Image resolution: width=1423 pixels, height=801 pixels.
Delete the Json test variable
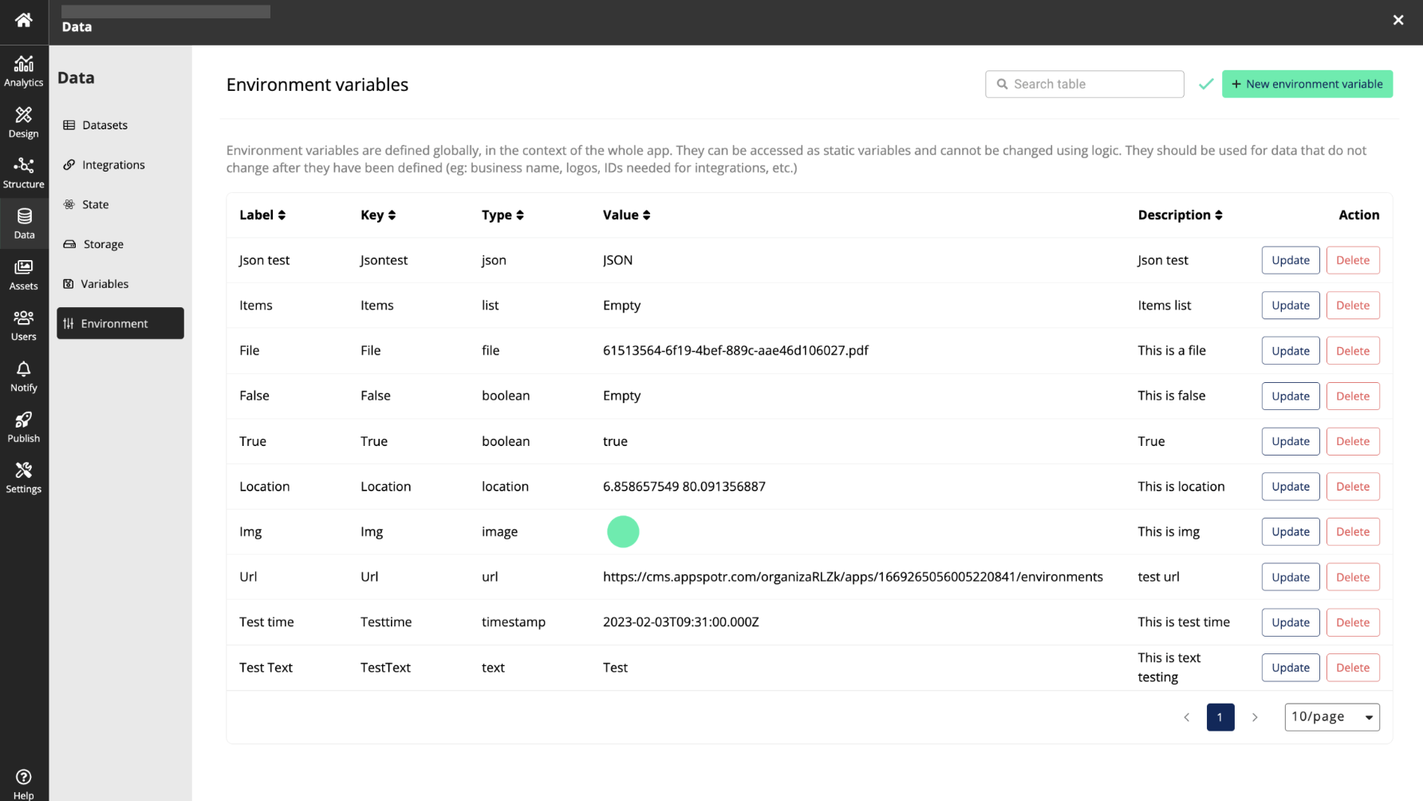(1352, 260)
